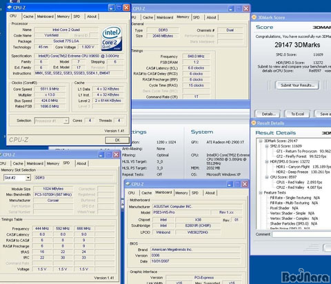Collapse the Feature Tests tree node

point(261,193)
